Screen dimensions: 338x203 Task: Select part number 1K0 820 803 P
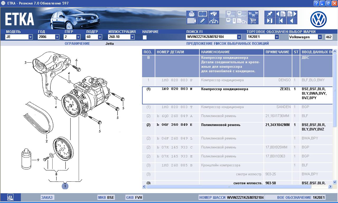tap(177, 80)
